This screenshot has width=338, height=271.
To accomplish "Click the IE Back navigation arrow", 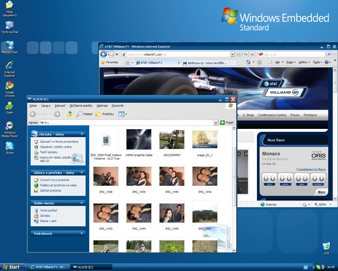I will pyautogui.click(x=104, y=55).
